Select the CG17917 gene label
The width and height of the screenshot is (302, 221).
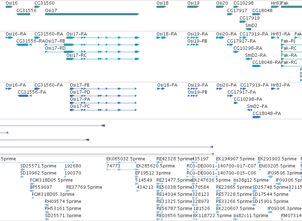[237, 10]
